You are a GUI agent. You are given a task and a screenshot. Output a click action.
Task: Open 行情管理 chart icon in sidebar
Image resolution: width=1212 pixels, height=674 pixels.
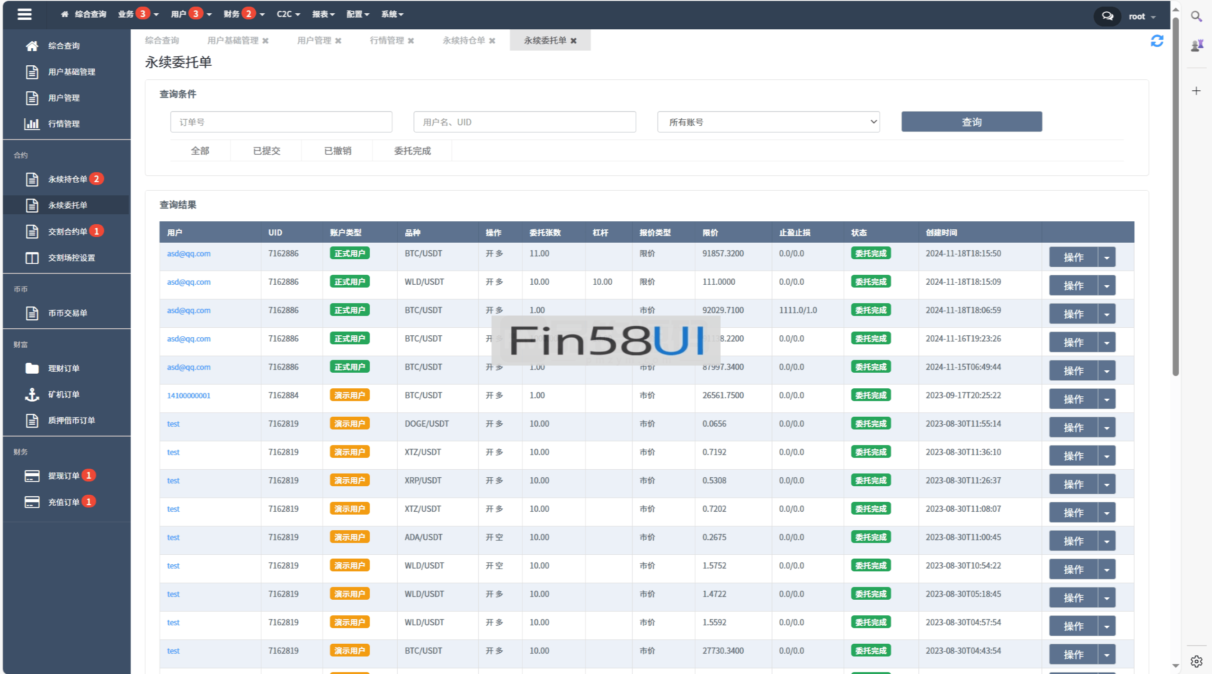[32, 124]
